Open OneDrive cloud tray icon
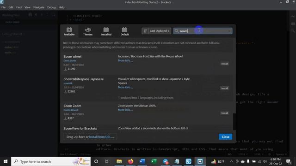The height and width of the screenshot is (166, 296). [243, 161]
